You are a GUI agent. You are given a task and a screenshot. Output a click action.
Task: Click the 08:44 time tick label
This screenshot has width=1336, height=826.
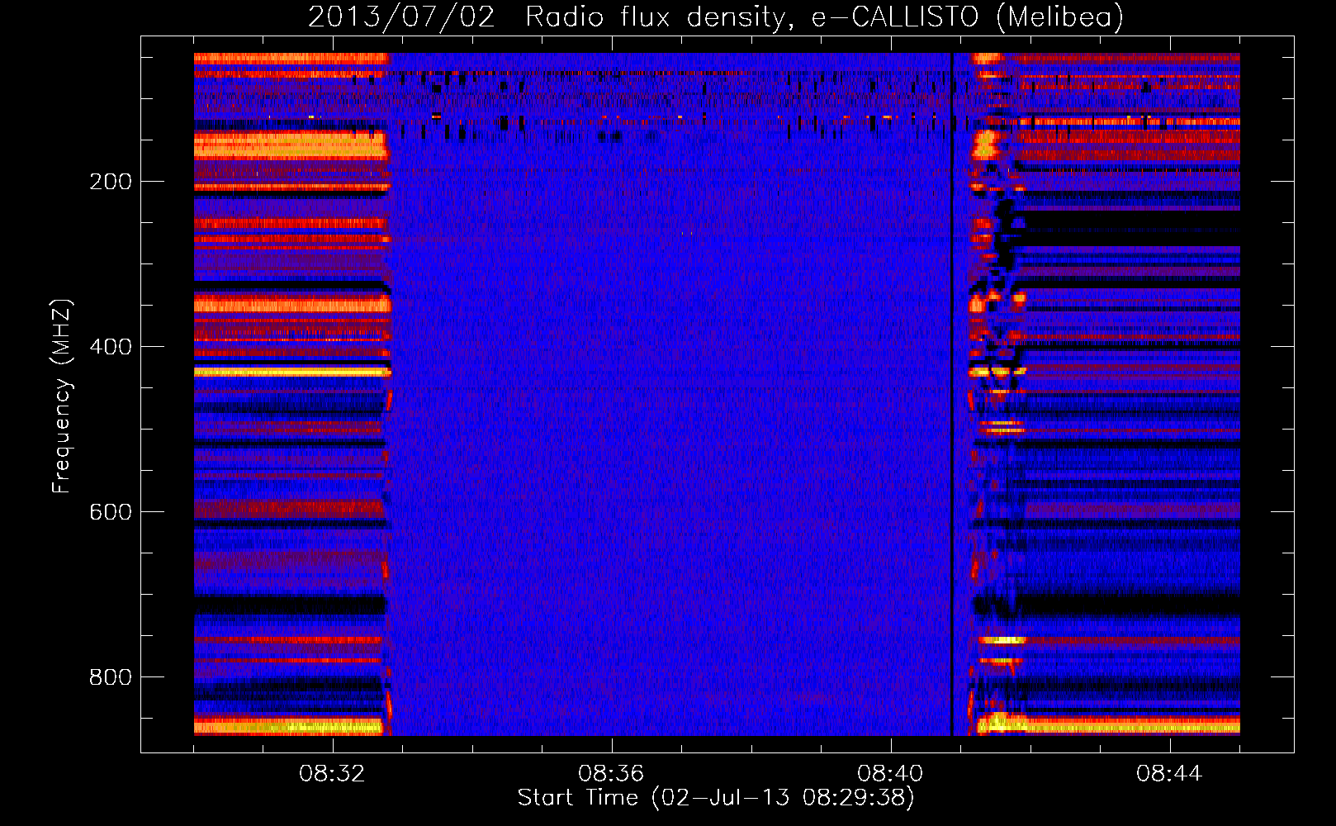tap(1169, 774)
